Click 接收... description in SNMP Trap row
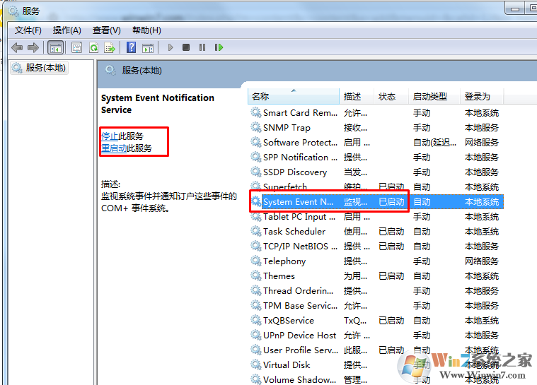This screenshot has height=385, width=537. [355, 128]
